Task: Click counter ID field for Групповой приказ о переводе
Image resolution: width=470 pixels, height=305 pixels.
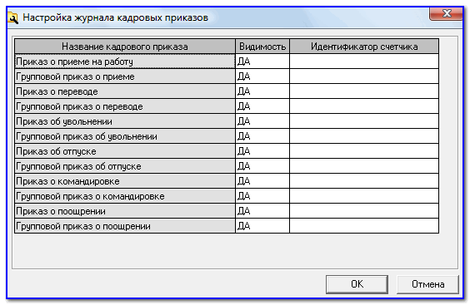Action: coord(364,106)
